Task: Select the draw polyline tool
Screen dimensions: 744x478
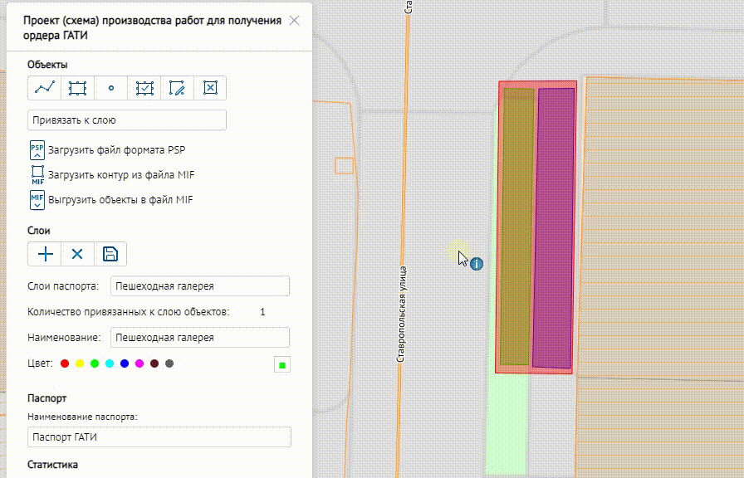Action: click(x=45, y=88)
